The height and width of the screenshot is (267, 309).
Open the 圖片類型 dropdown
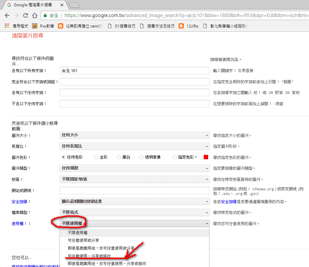(134, 168)
